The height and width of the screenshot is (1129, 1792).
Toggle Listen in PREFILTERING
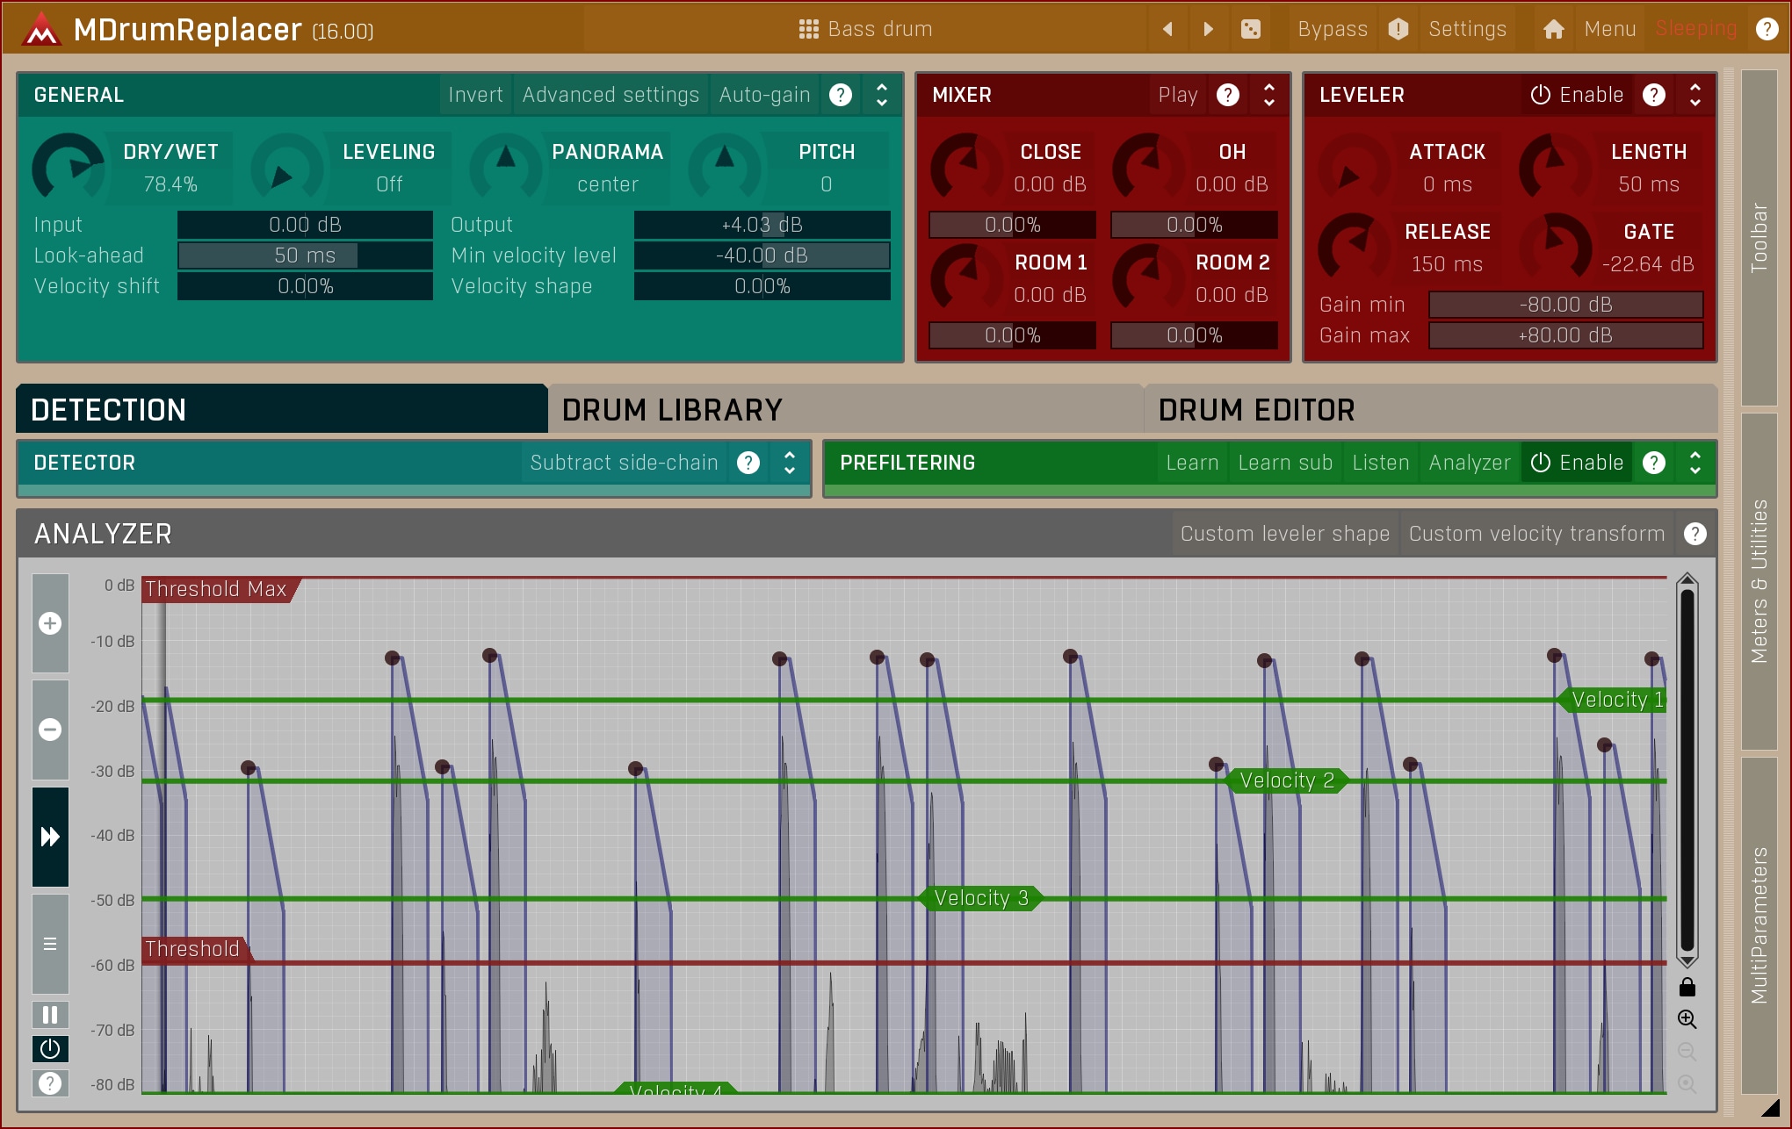coord(1380,463)
